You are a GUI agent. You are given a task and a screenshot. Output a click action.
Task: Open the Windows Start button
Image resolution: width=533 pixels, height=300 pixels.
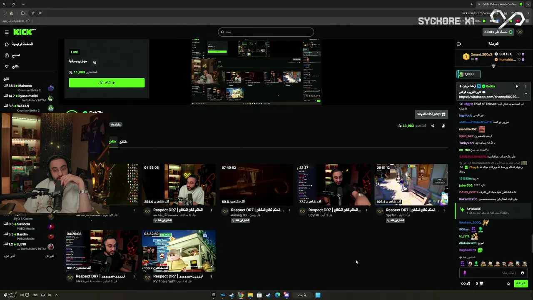[x=318, y=295]
